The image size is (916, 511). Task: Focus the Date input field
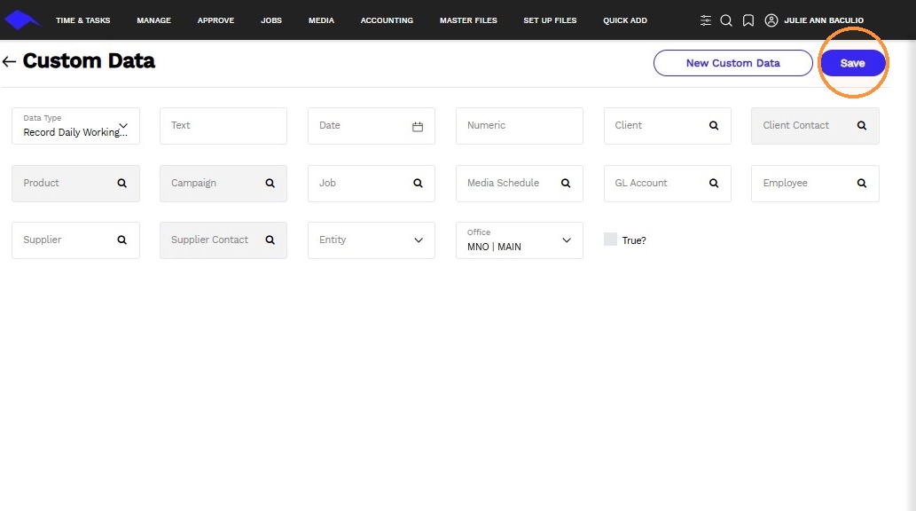372,126
